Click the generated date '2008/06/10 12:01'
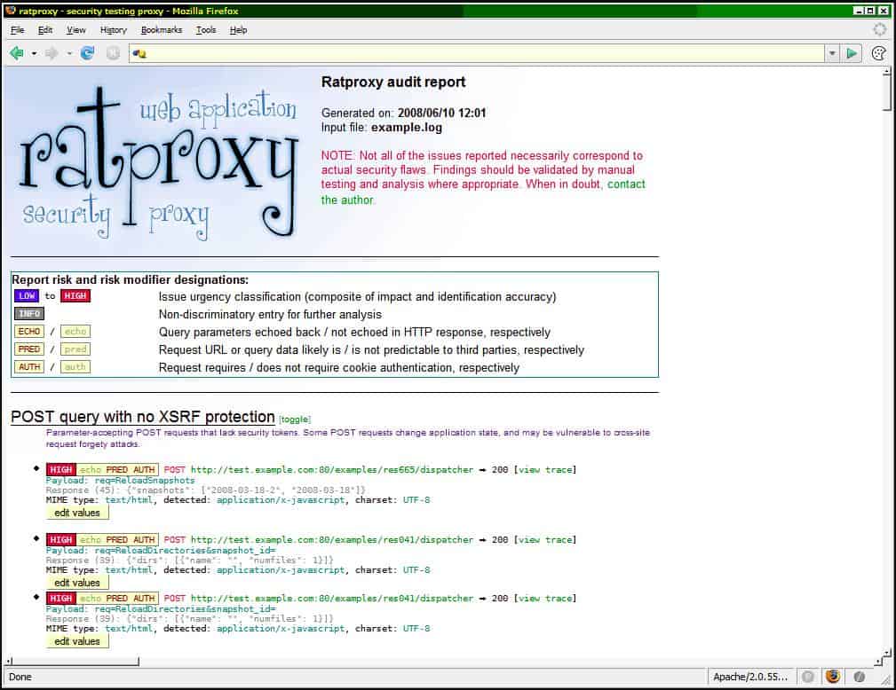Image resolution: width=896 pixels, height=690 pixels. 441,113
